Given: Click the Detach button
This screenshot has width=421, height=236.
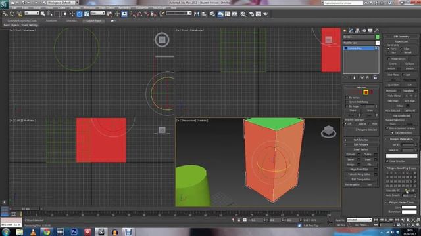Looking at the screenshot, I should 409,69.
